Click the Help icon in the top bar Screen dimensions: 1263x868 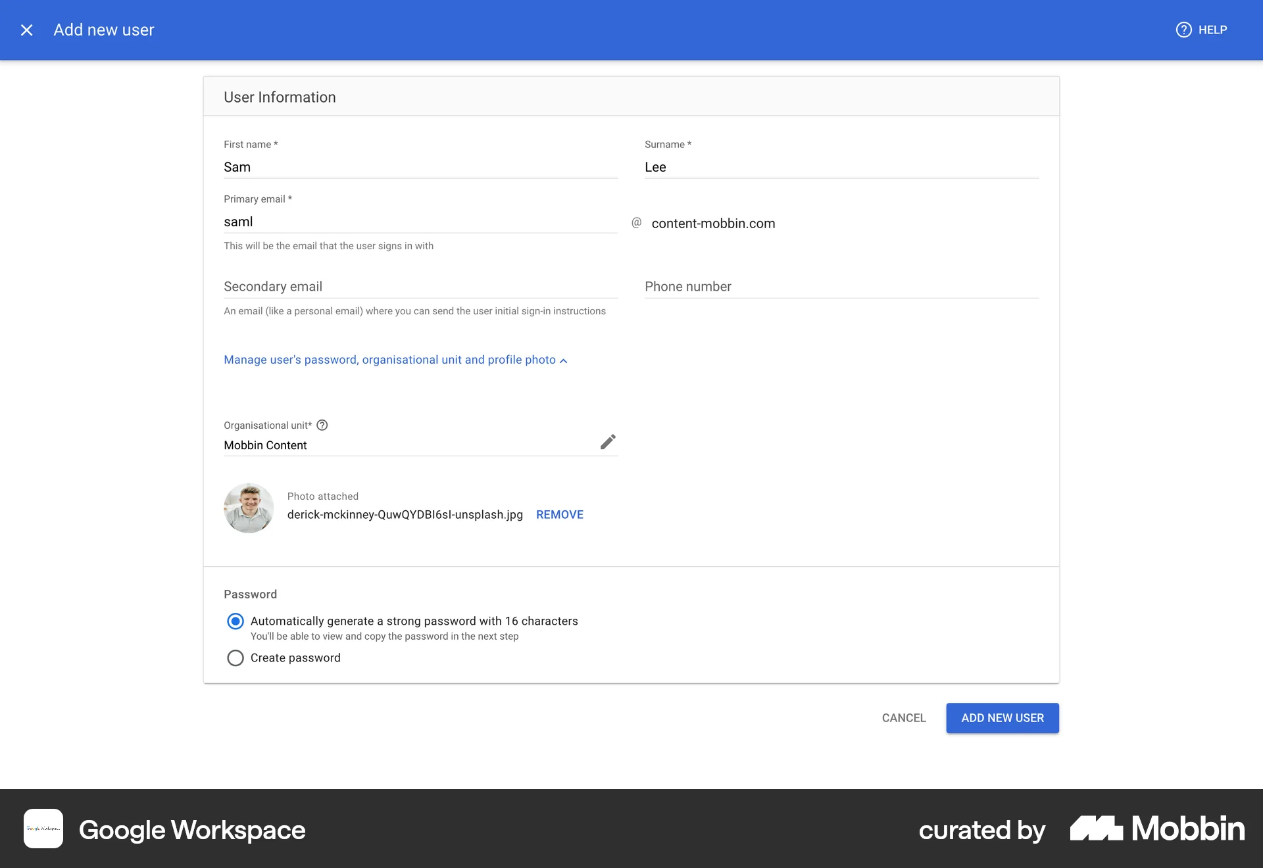(1183, 30)
